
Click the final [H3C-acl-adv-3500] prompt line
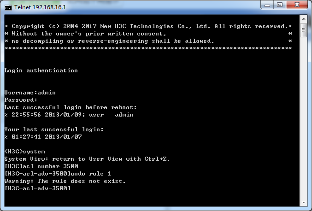(37, 188)
